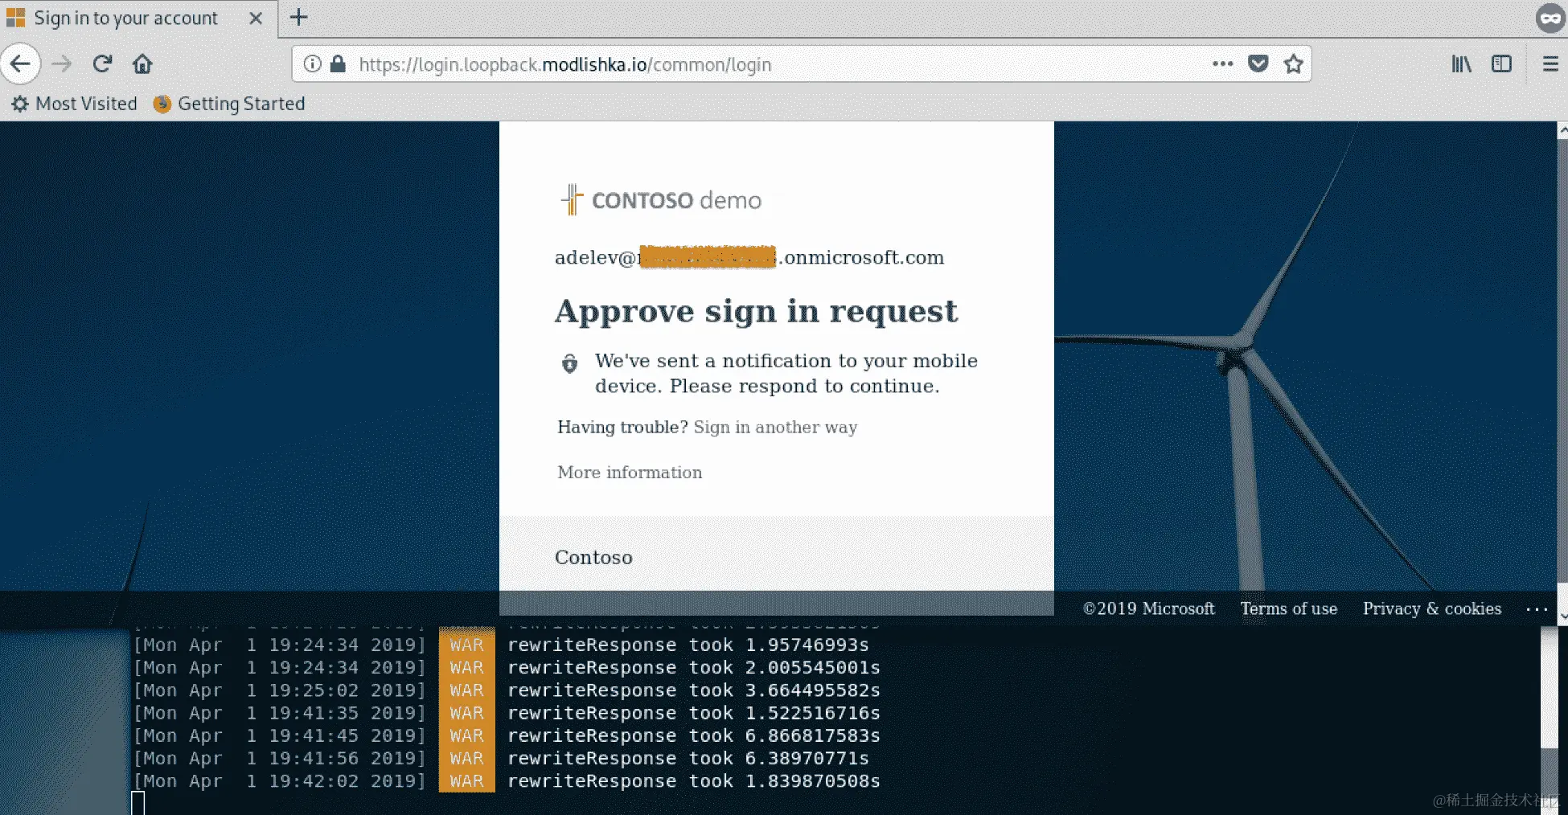Select the 'Sign in to your account' tab
Screen dimensions: 1568x815
138,18
